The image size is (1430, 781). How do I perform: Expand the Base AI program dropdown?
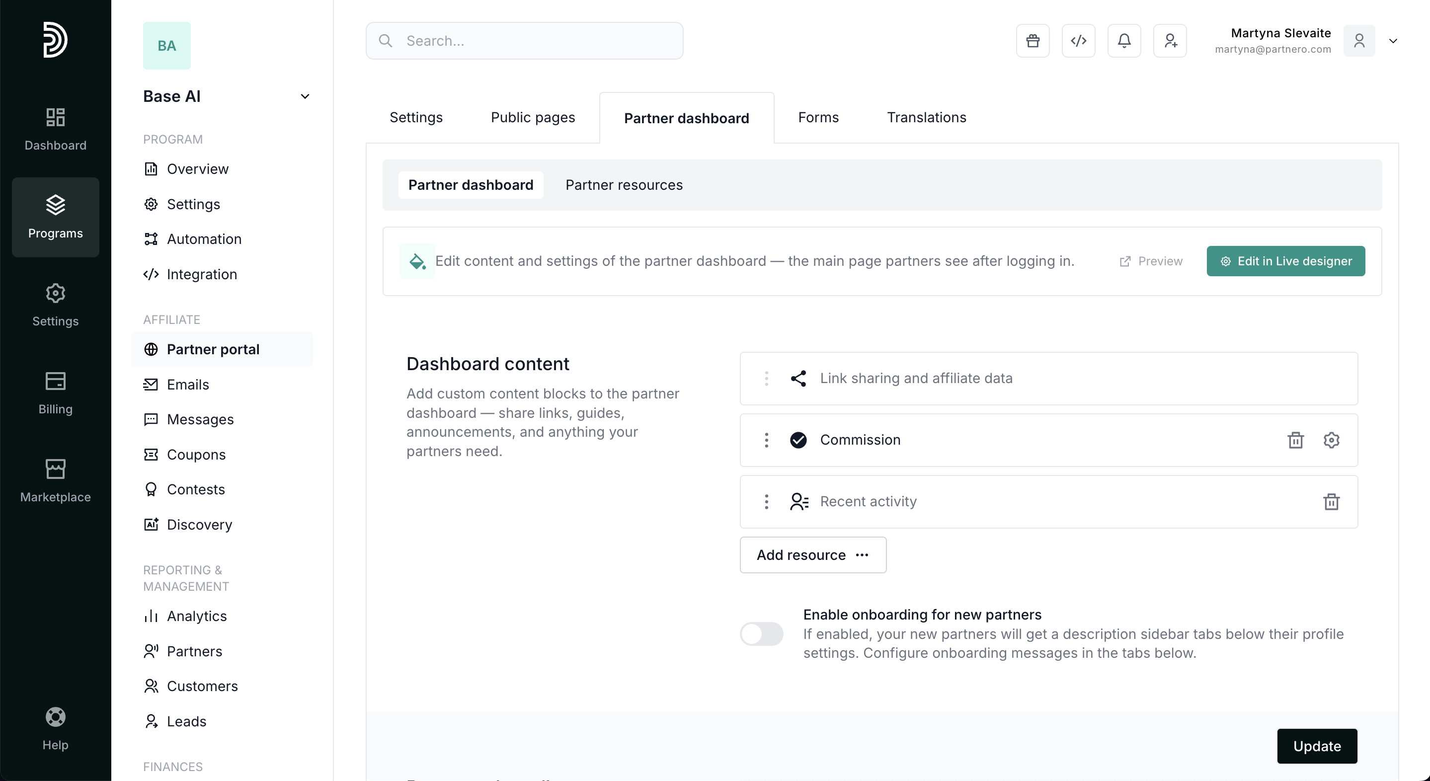click(x=305, y=96)
